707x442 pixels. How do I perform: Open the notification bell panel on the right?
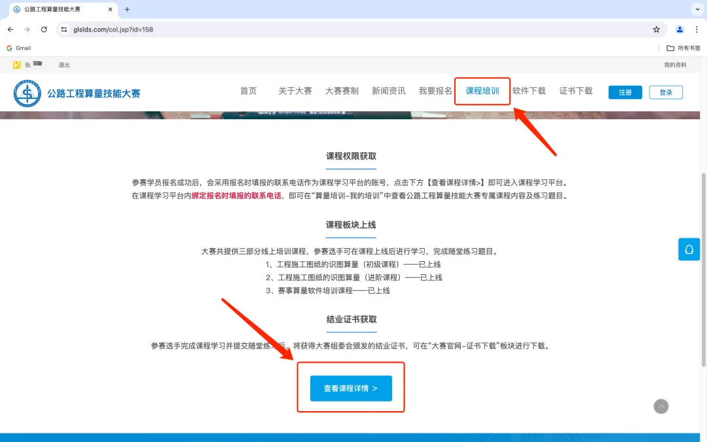click(689, 249)
